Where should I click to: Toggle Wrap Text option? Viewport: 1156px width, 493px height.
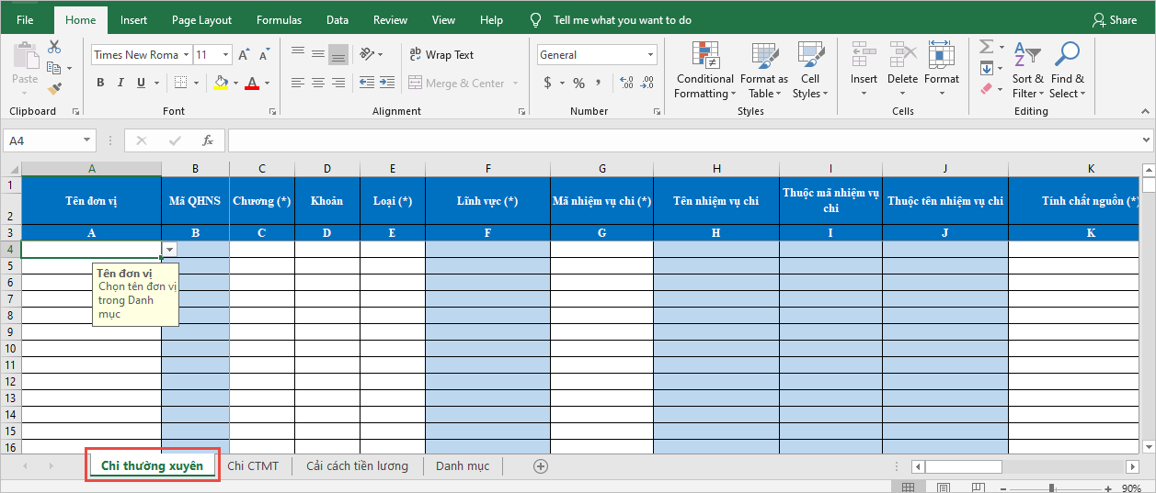point(441,55)
